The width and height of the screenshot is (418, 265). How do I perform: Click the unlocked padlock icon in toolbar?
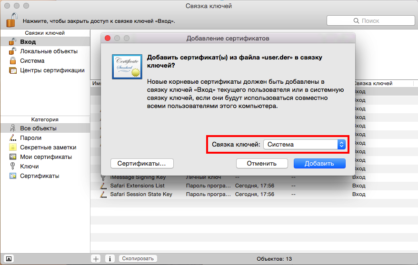[x=12, y=20]
